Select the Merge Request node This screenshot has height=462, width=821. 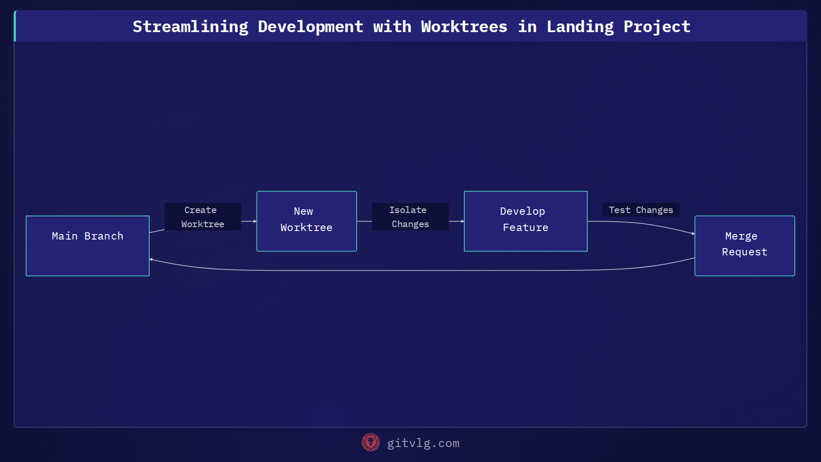(x=744, y=246)
